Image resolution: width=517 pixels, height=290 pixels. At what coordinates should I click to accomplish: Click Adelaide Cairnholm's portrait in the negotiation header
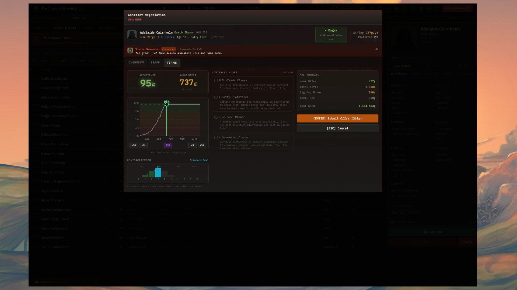[132, 35]
